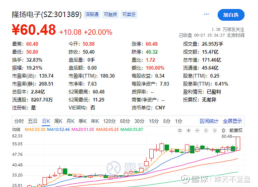This screenshot has height=187, width=258.
Task: Click the percent change +20.00%
Action: click(x=98, y=32)
